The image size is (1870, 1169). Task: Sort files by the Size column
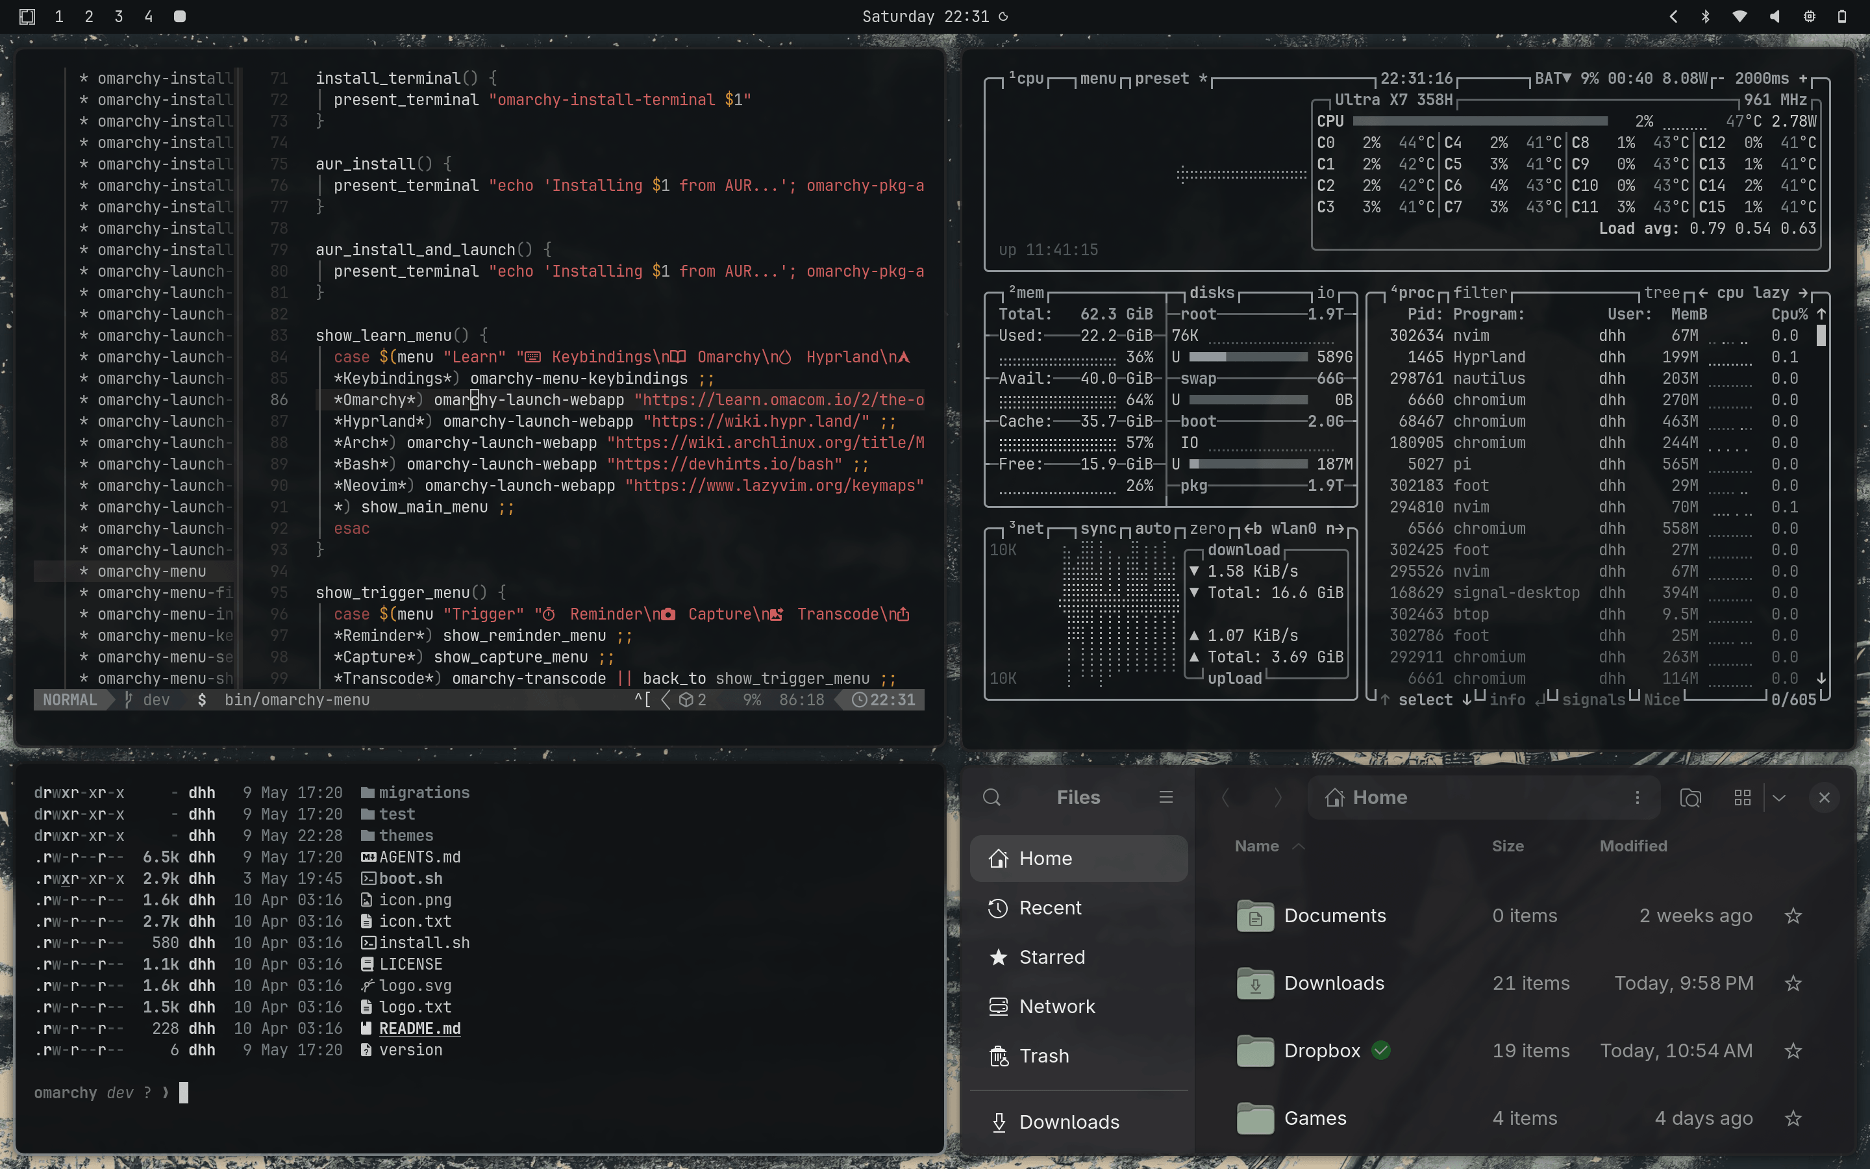(1508, 846)
